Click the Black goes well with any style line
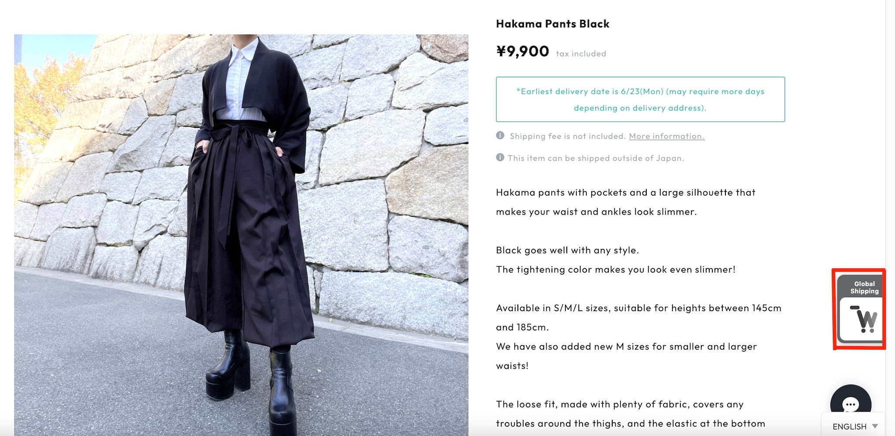The height and width of the screenshot is (436, 895). (567, 250)
